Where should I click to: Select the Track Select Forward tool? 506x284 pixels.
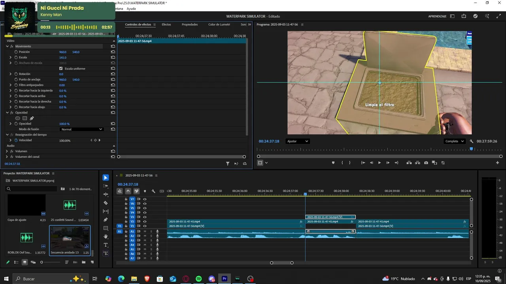coord(106,186)
